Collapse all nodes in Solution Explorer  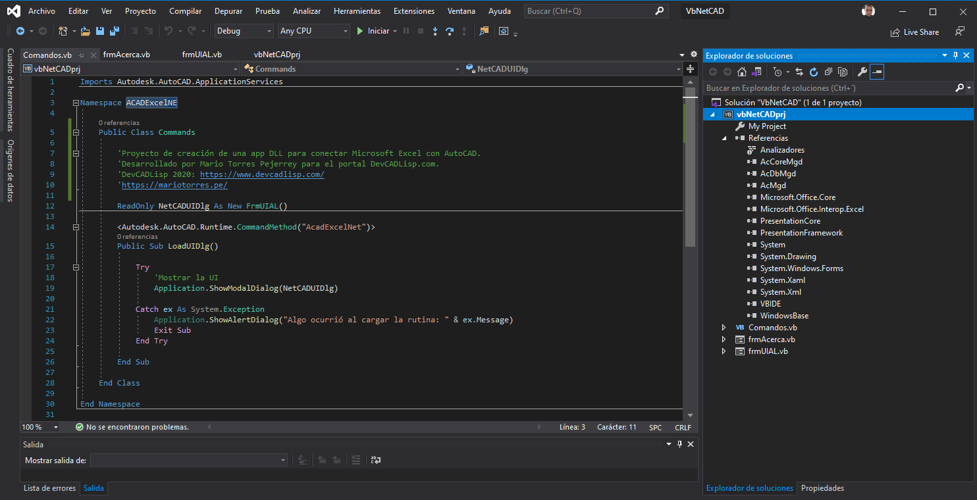[x=830, y=72]
